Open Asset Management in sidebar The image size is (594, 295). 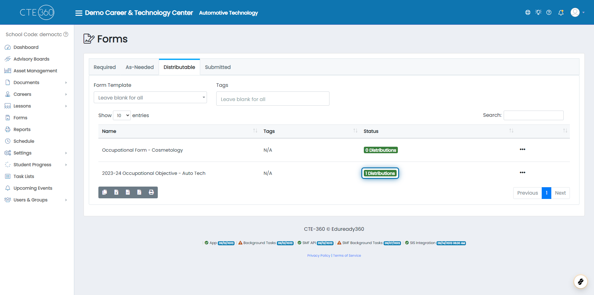click(x=35, y=71)
